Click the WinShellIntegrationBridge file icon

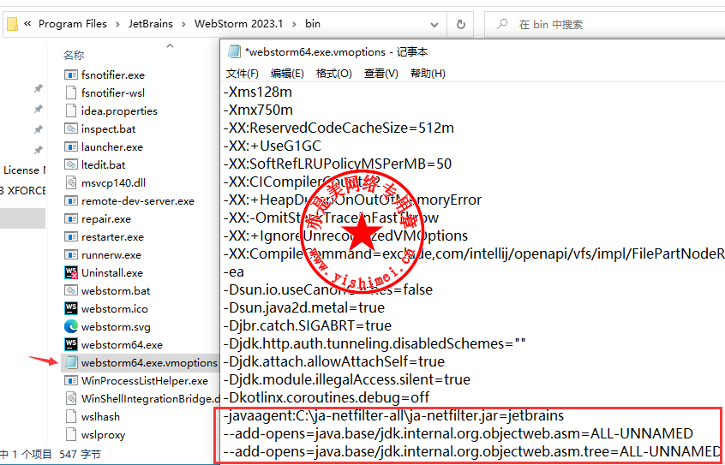coord(71,398)
